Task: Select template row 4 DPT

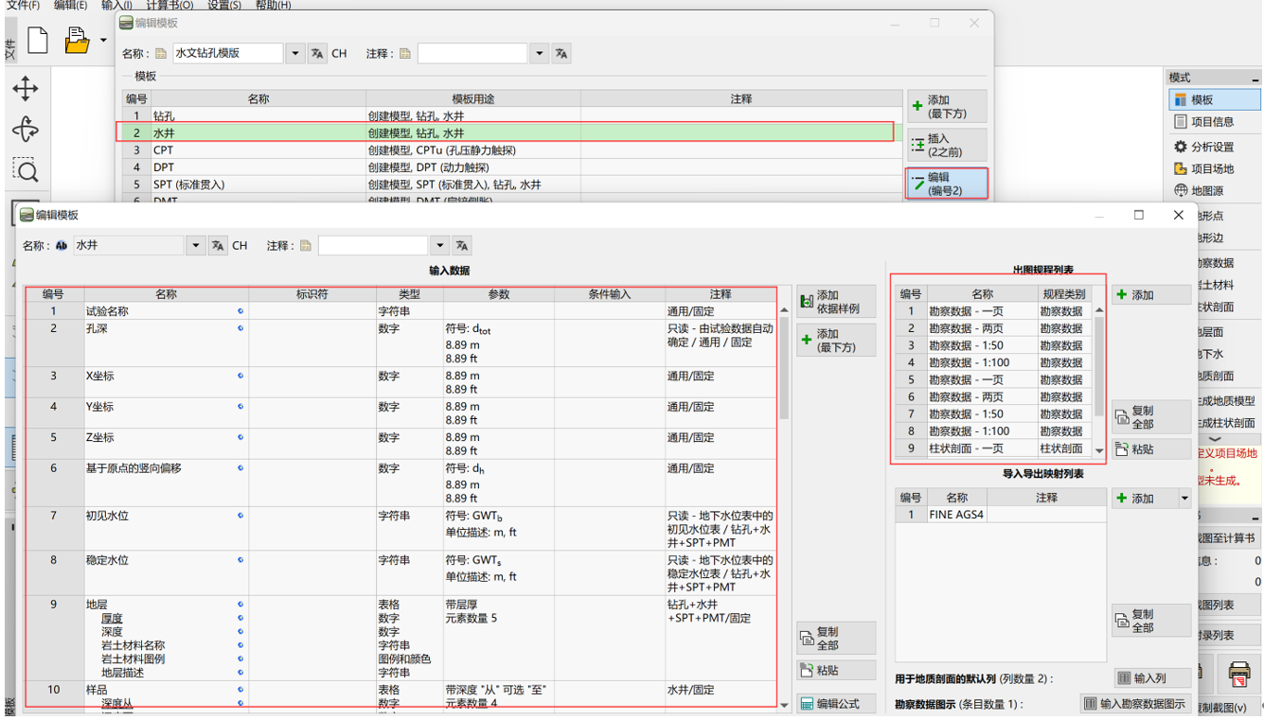Action: (512, 167)
